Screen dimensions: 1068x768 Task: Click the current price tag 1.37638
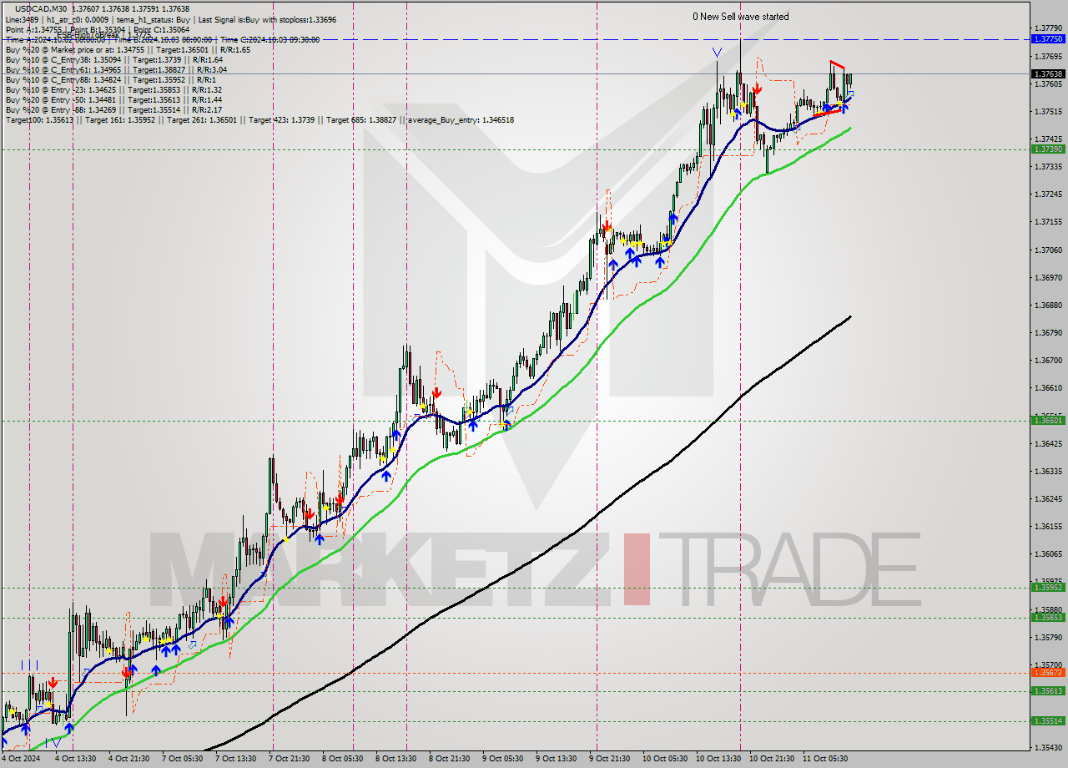pyautogui.click(x=1048, y=73)
